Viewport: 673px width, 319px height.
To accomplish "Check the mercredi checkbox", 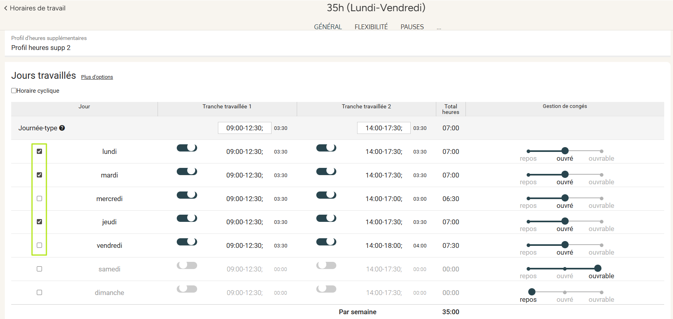I will (39, 199).
